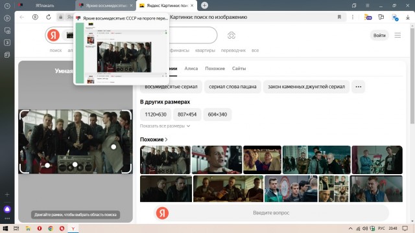Click the white marker dot on the boombox

click(x=75, y=164)
